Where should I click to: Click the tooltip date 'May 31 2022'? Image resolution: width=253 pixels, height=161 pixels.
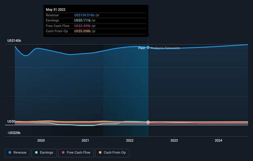[x=56, y=10]
